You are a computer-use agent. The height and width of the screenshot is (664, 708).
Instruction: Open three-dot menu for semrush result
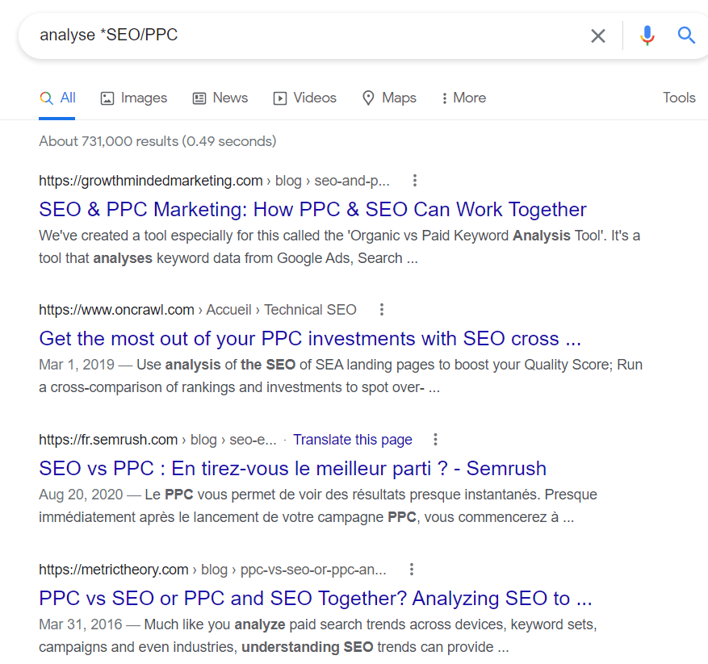(435, 440)
